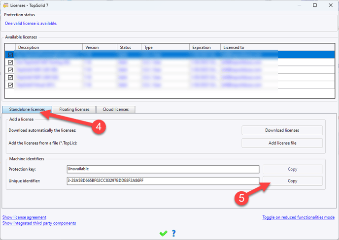Close the Licenses window
The height and width of the screenshot is (240, 339).
331,5
